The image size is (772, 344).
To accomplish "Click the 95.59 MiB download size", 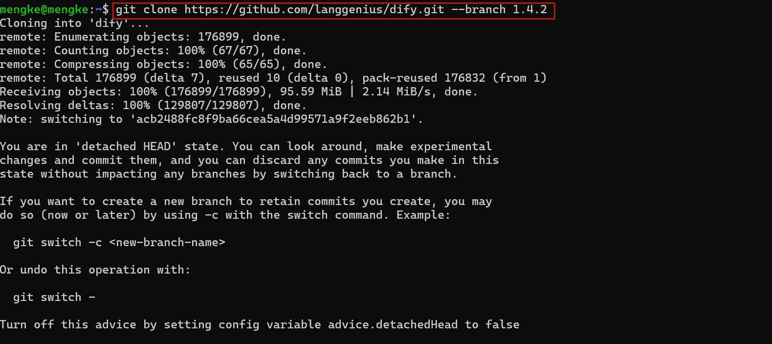I will click(x=310, y=92).
